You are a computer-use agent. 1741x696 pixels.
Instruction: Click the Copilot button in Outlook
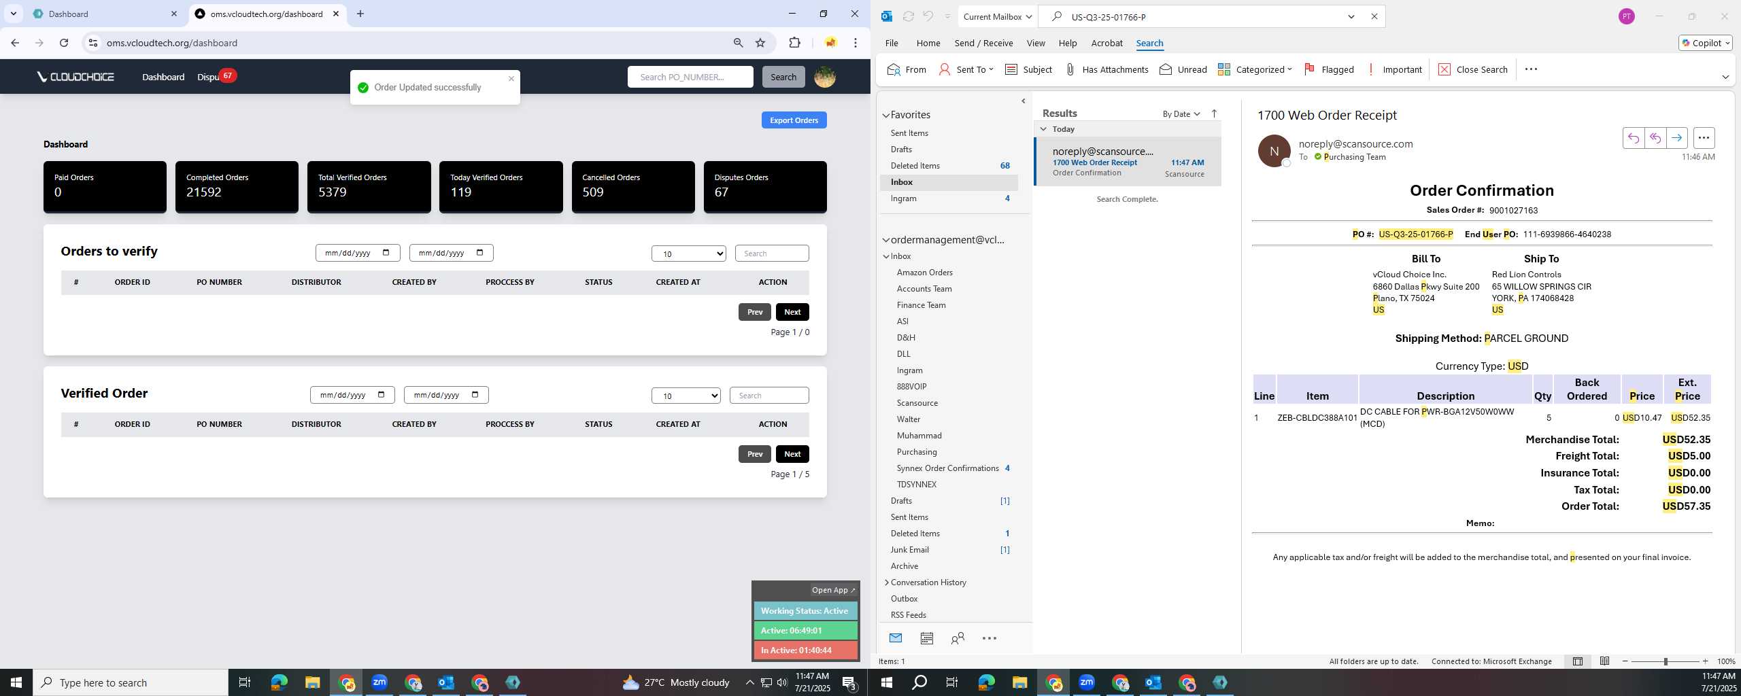click(1706, 43)
